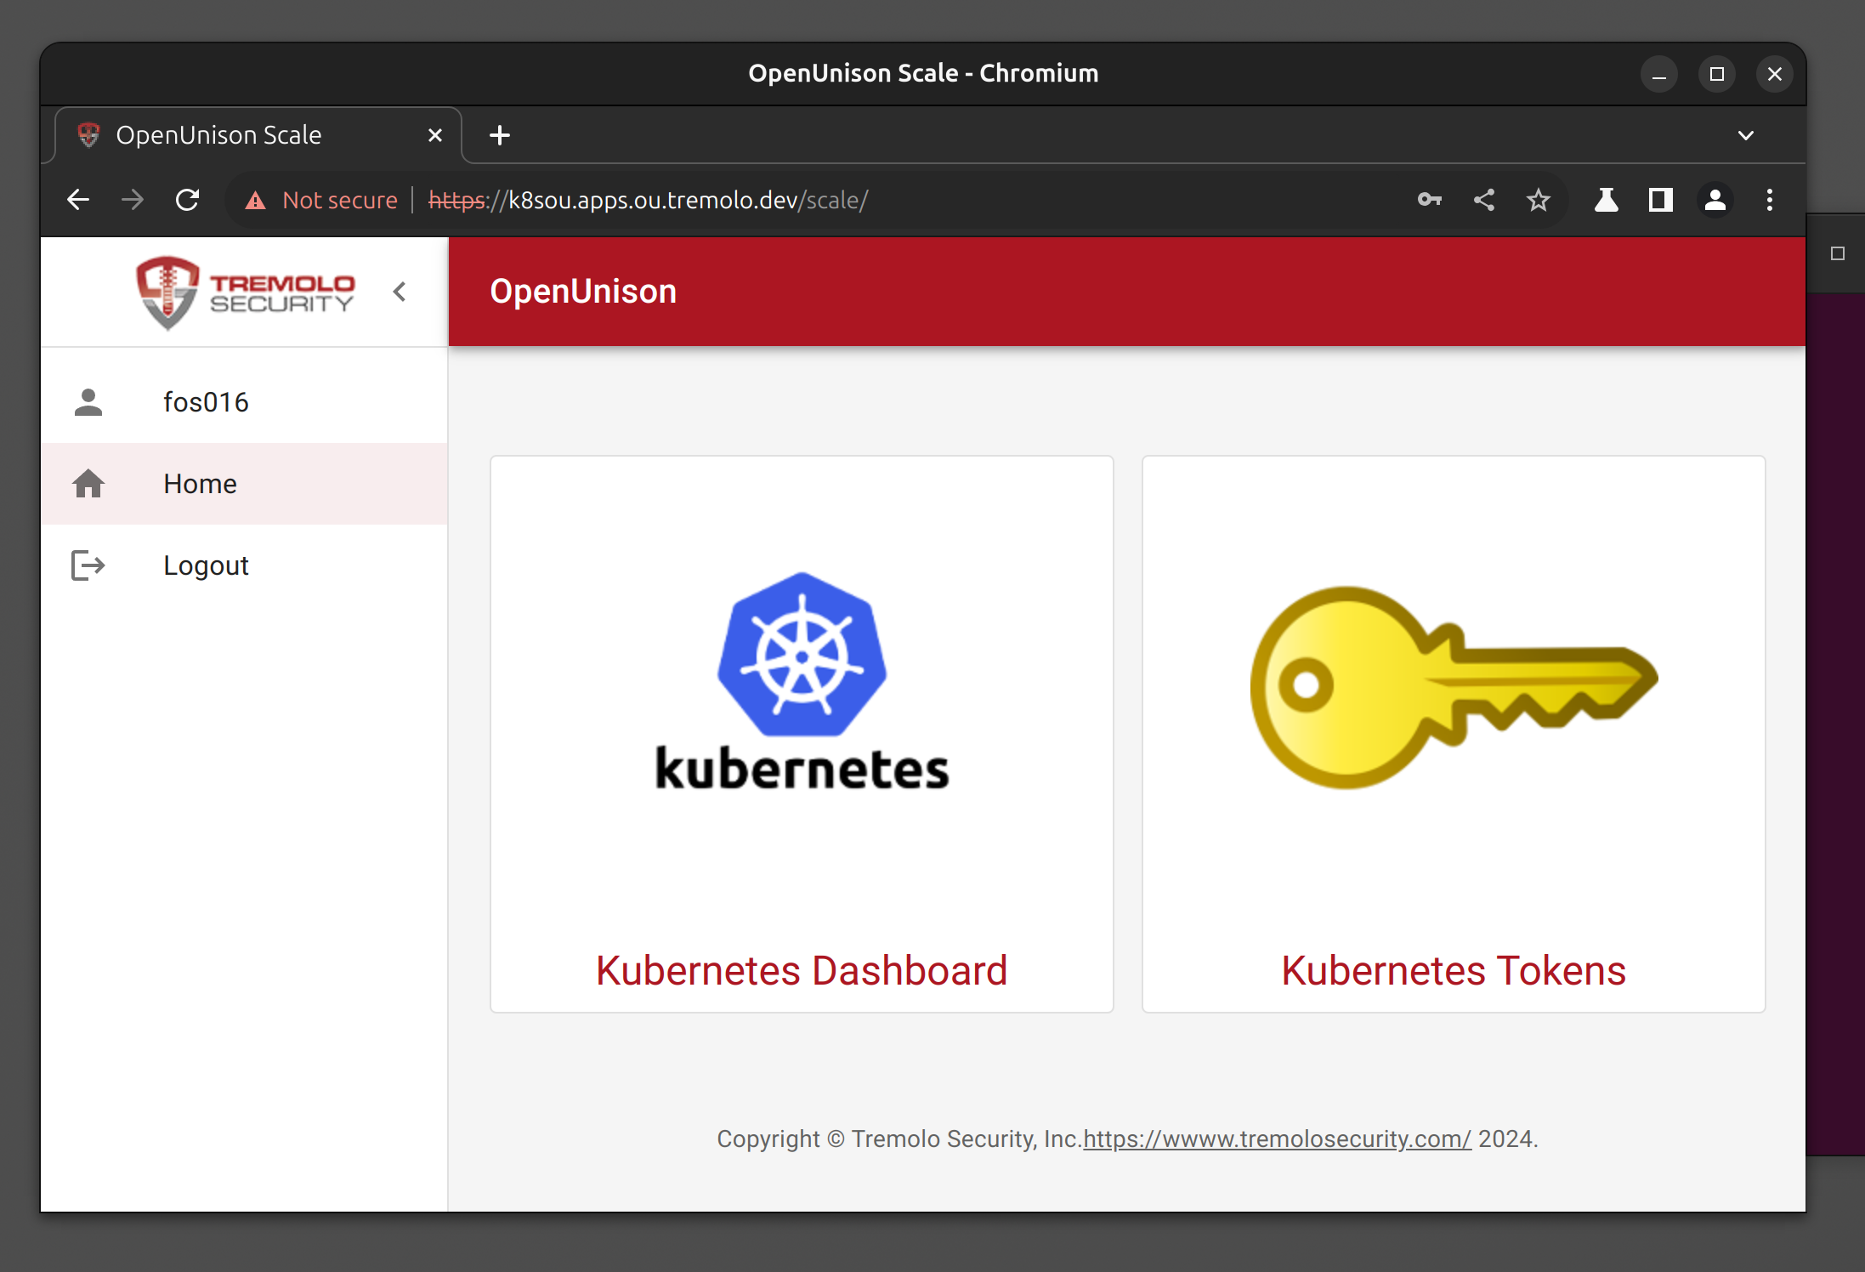Click the Logout arrow icon
This screenshot has width=1865, height=1272.
[x=88, y=565]
